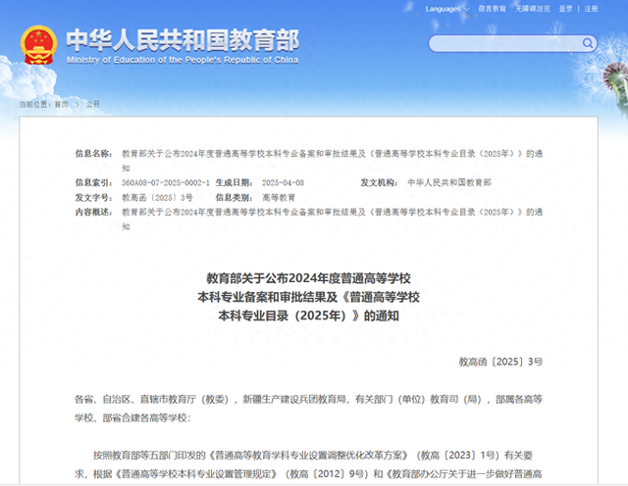Screen dimensions: 628x486
Task: Select index number 360A08-07-2025-0002-1
Action: click(166, 183)
